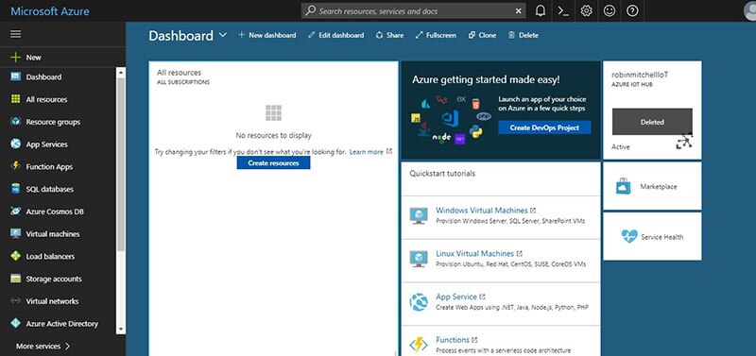Click the Deleted status box on IoT tile

(x=652, y=122)
